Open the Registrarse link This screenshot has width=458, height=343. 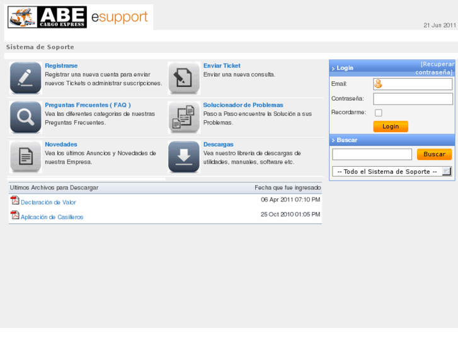pos(61,65)
